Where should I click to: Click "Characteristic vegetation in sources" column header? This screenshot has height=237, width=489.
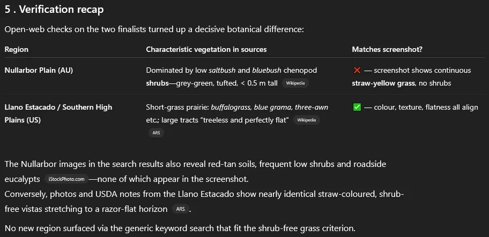(x=206, y=49)
